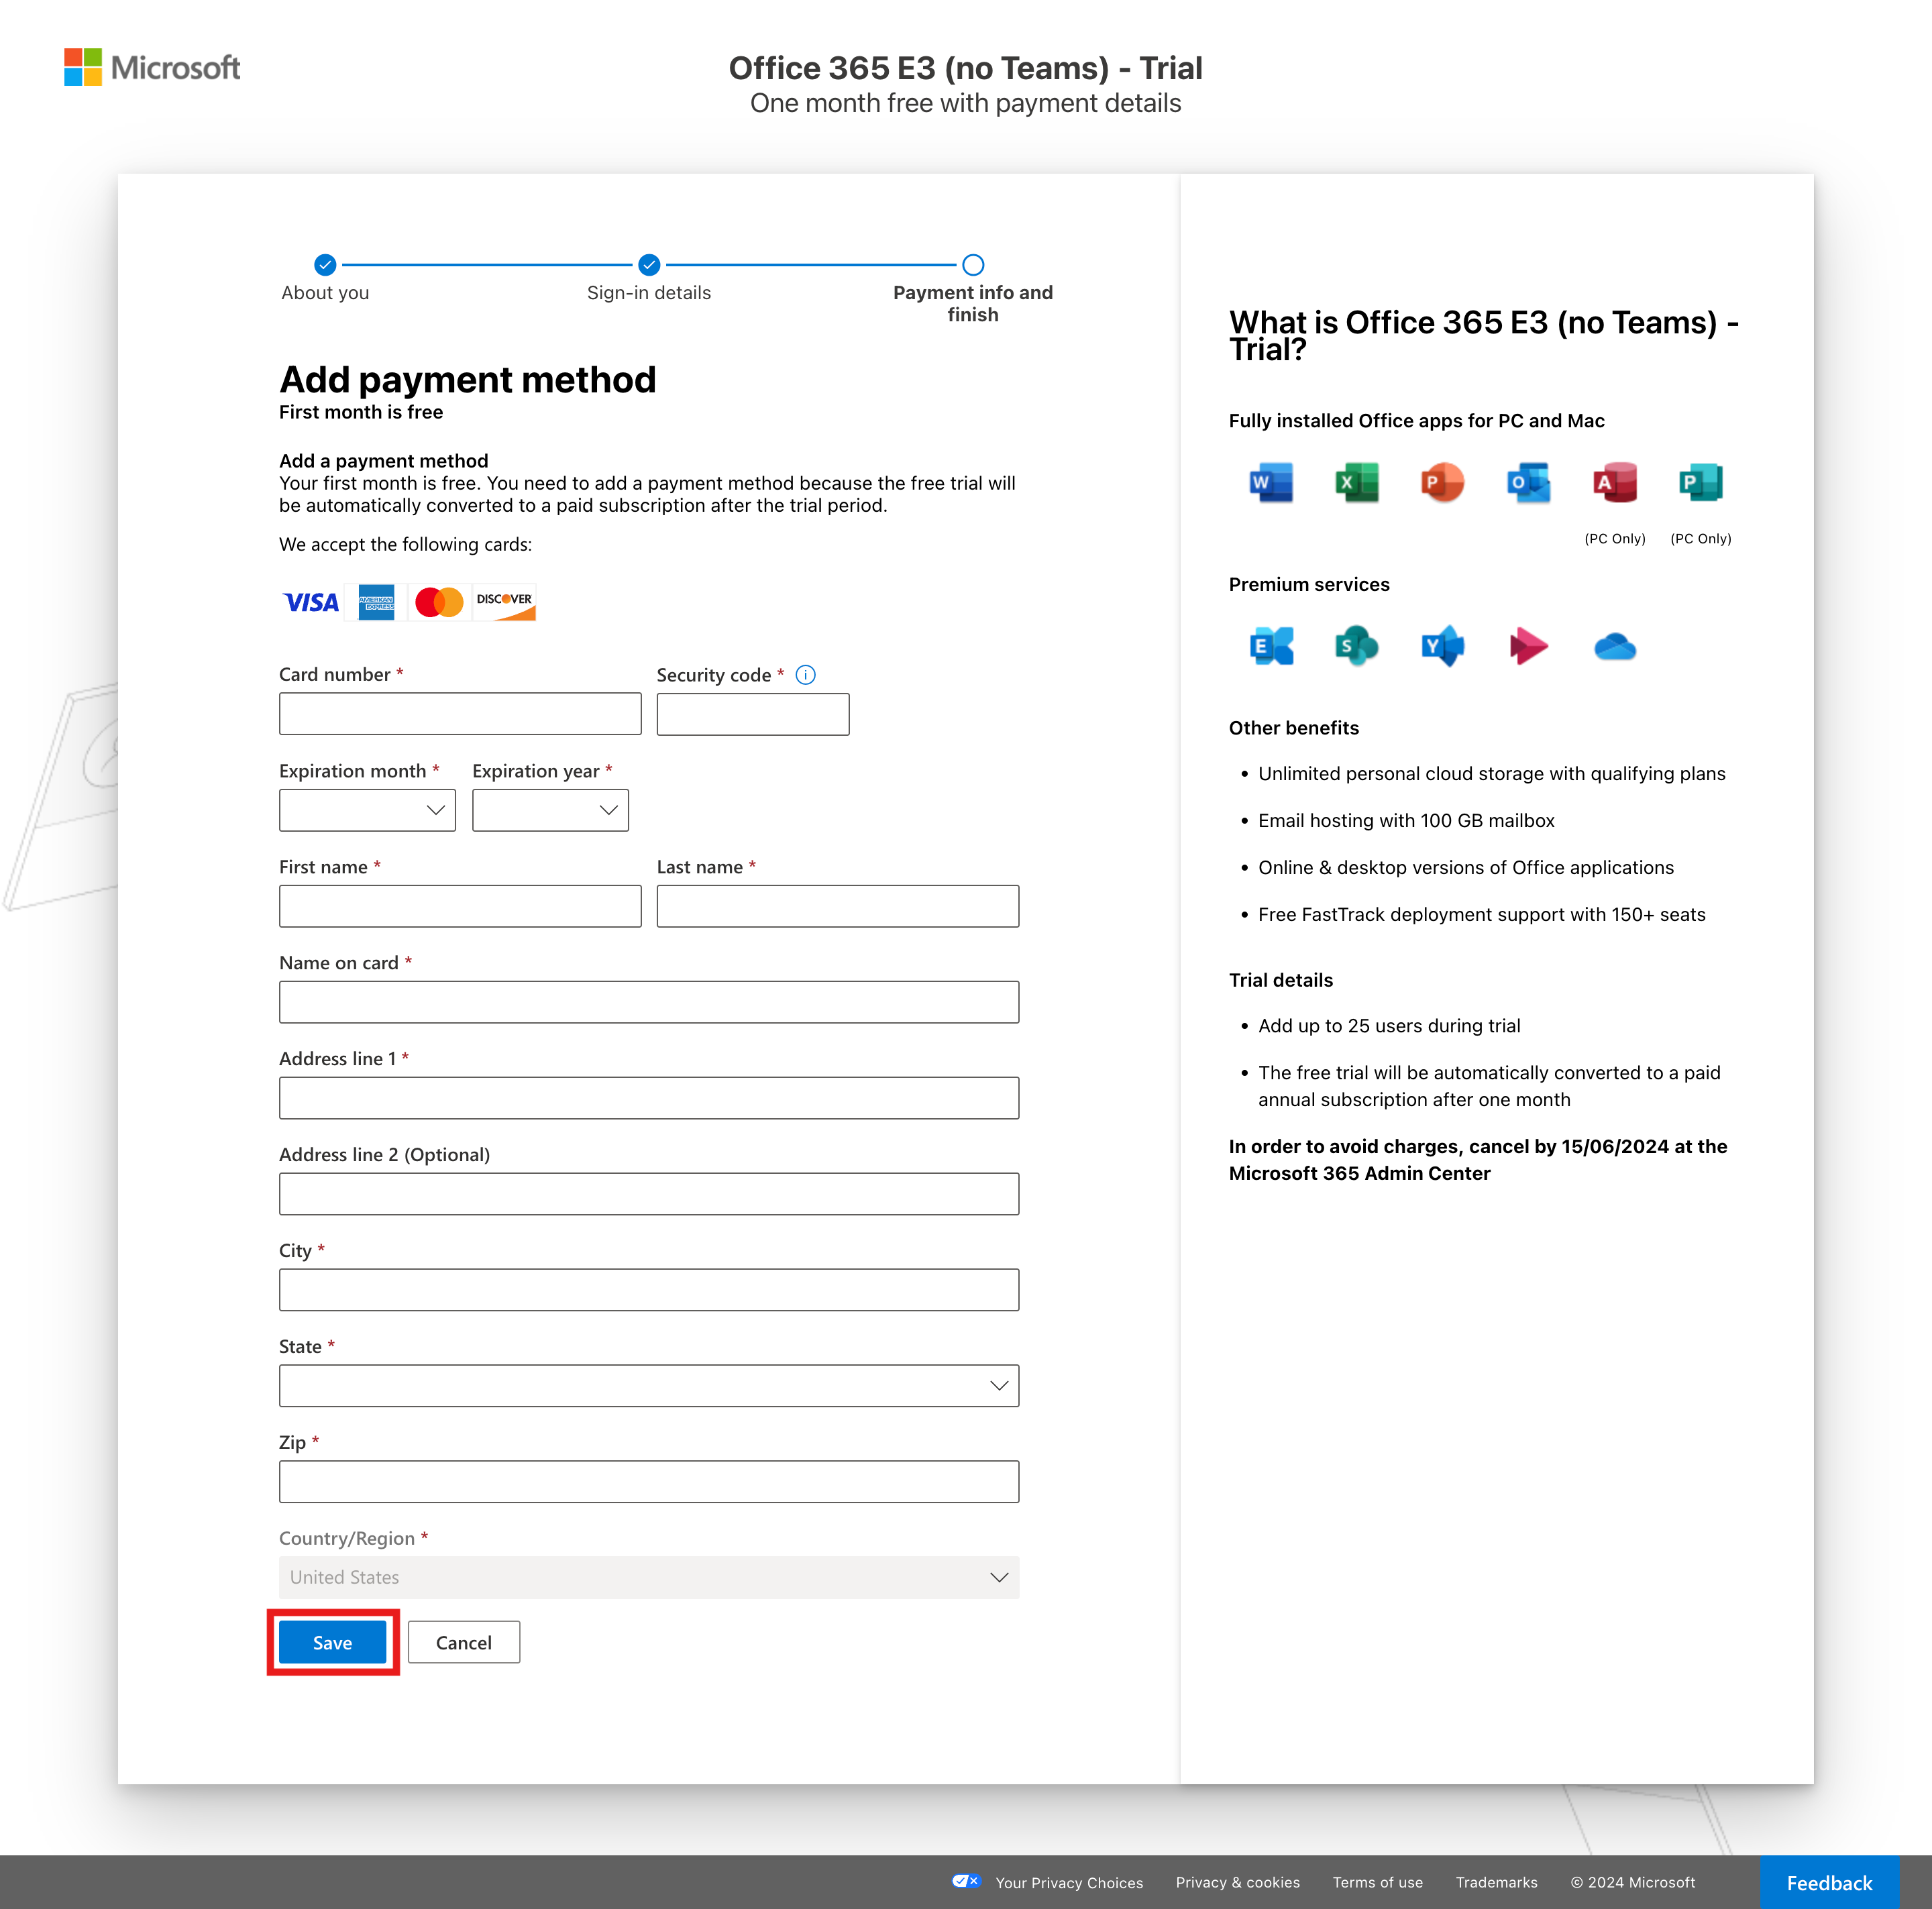Open the Privacy & cookies link
The image size is (1932, 1909).
pos(1238,1882)
